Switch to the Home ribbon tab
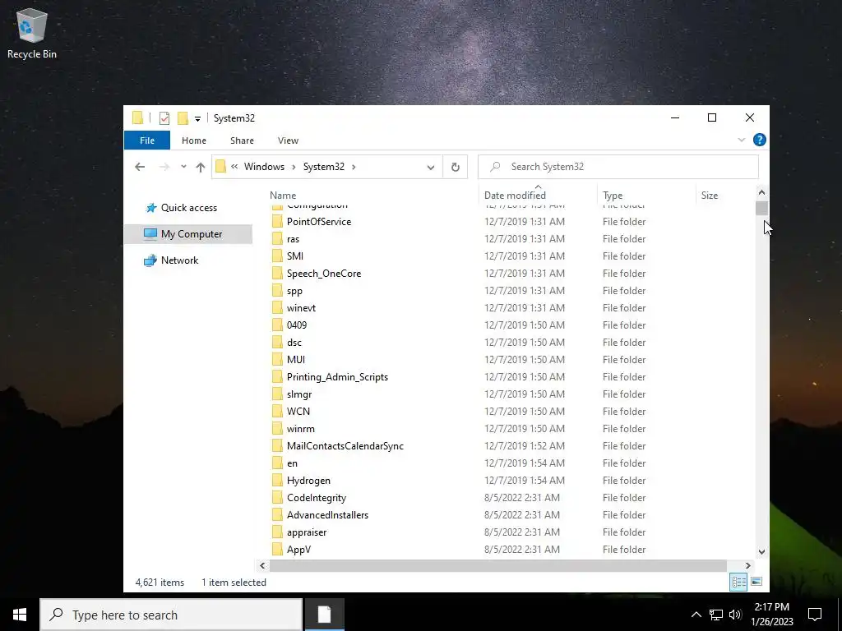The image size is (842, 631). coord(194,140)
